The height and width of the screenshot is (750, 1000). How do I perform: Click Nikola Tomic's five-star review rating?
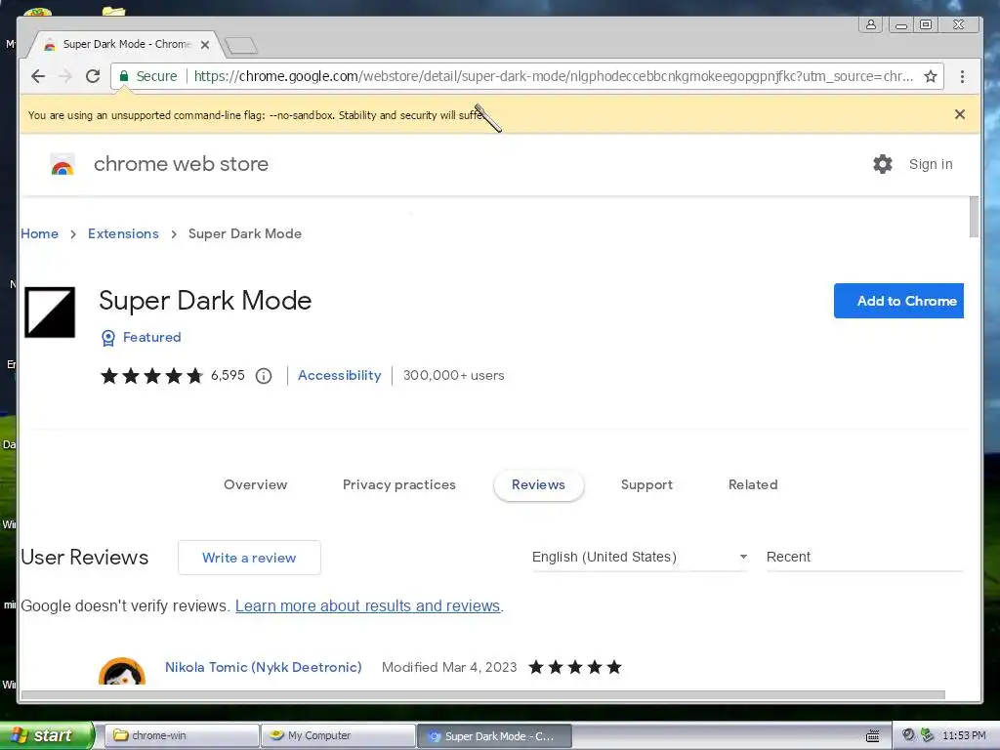(575, 667)
